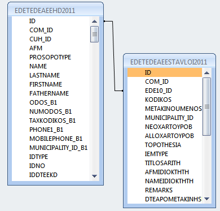Select highlighted ID field in EDETEDEAEESTAVLOI2011
The height and width of the screenshot is (211, 220).
[165, 72]
